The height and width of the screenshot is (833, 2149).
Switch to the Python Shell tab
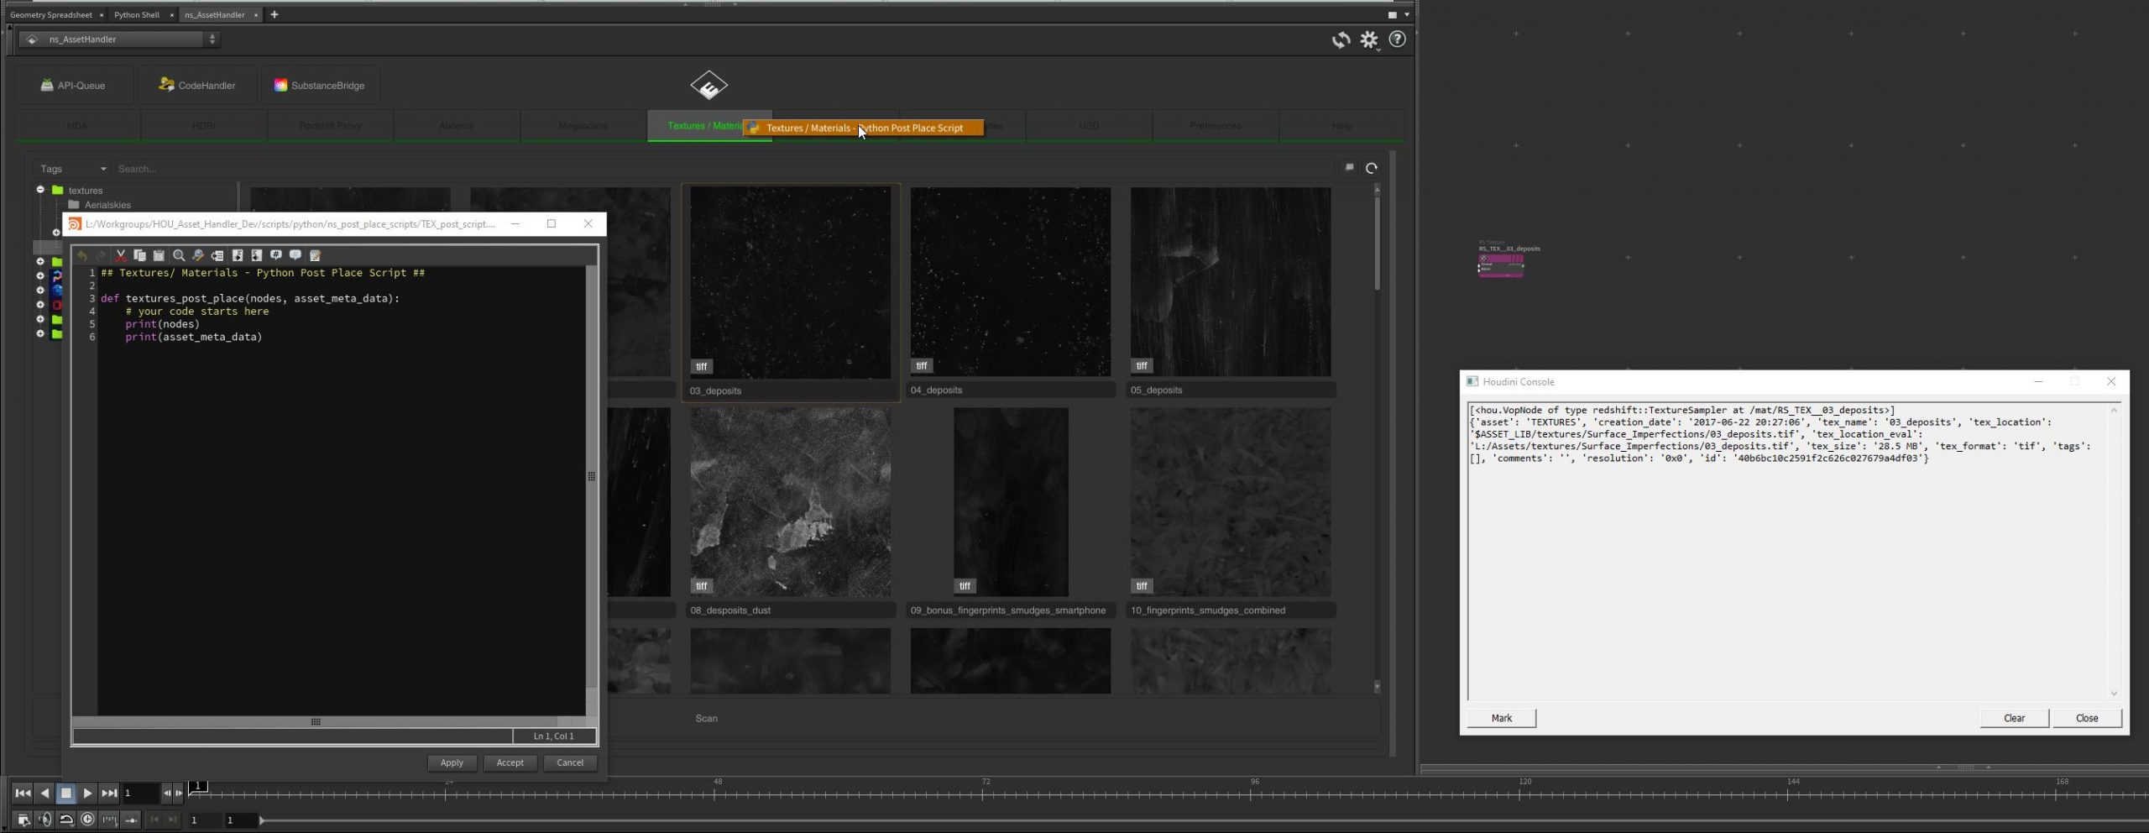coord(137,14)
